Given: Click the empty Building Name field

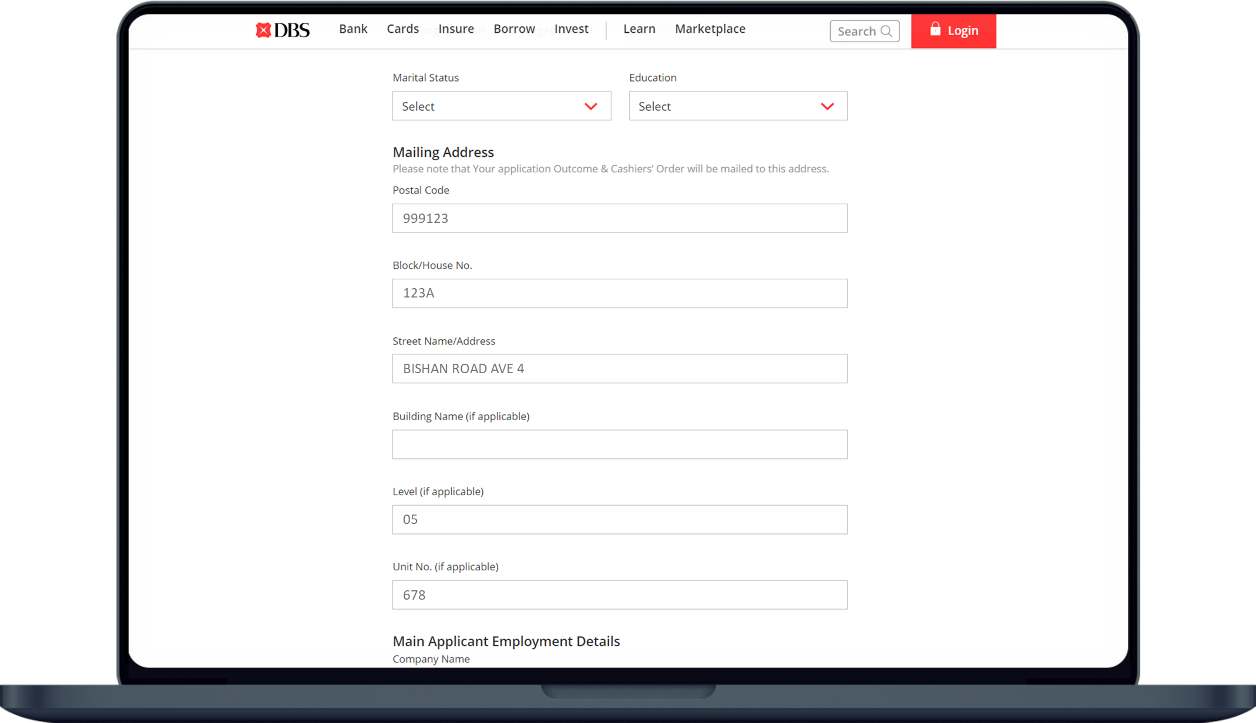Looking at the screenshot, I should (x=620, y=444).
